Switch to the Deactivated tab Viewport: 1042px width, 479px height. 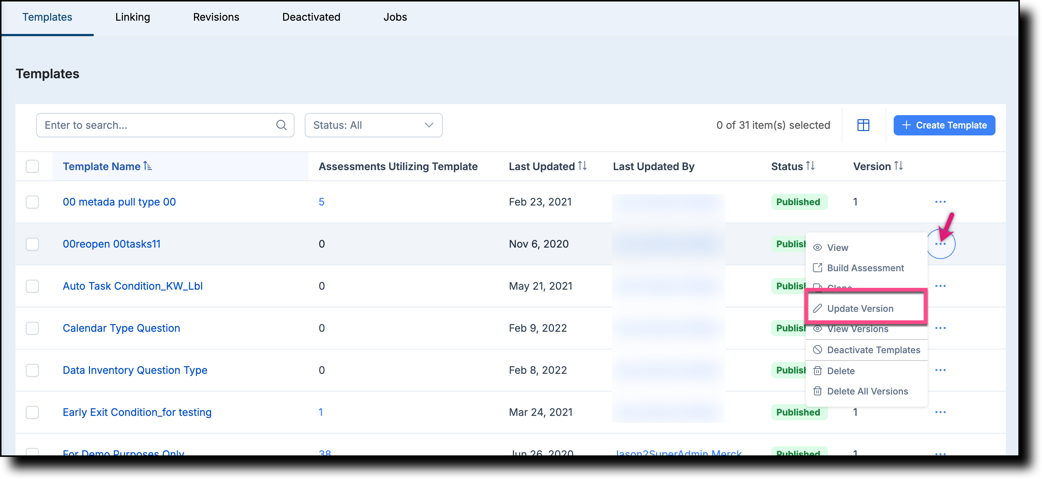coord(311,17)
